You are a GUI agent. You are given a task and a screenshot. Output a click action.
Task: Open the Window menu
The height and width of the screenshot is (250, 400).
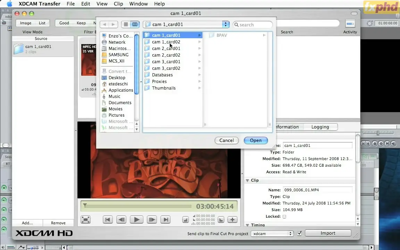(x=139, y=4)
